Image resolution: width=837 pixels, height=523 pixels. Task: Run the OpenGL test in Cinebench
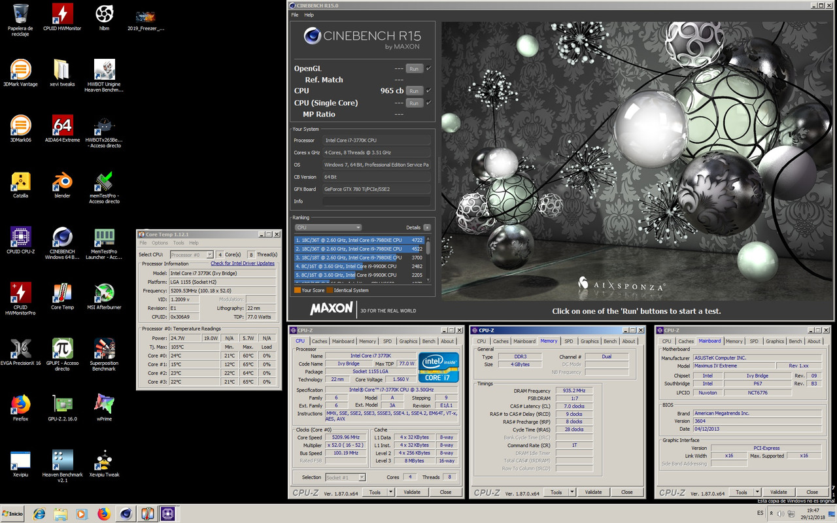pyautogui.click(x=414, y=68)
